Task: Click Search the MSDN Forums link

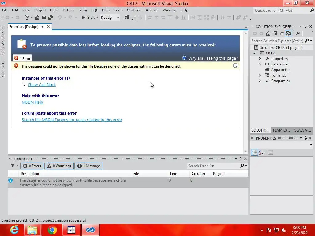Action: click(72, 120)
